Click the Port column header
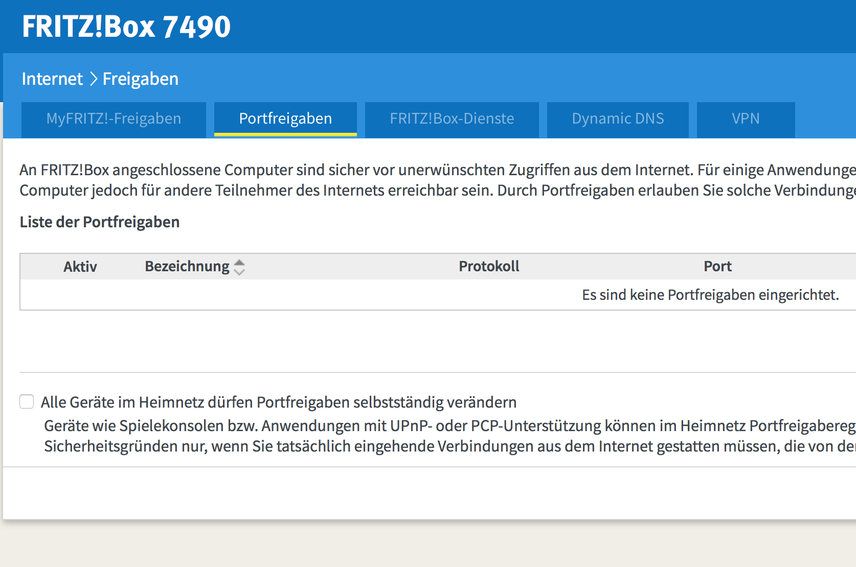856x567 pixels. click(717, 266)
